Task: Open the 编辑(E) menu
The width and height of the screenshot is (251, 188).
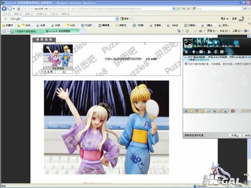Action: pos(18,14)
